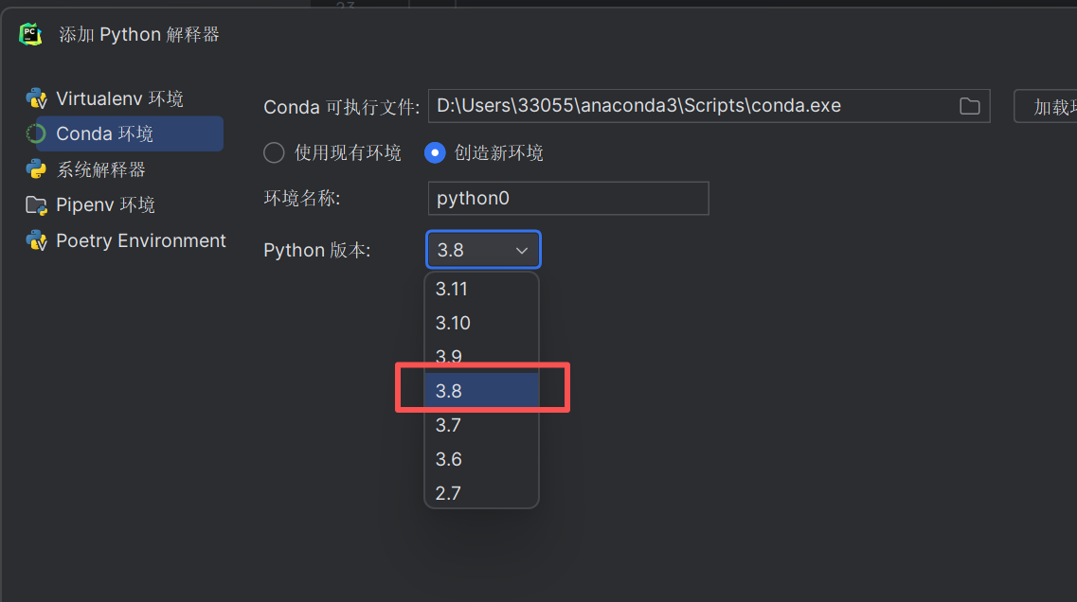Click the Pipenv folder icon
The width and height of the screenshot is (1077, 602).
pyautogui.click(x=36, y=205)
